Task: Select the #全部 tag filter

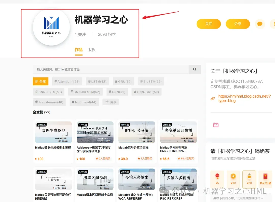Action: [40, 82]
